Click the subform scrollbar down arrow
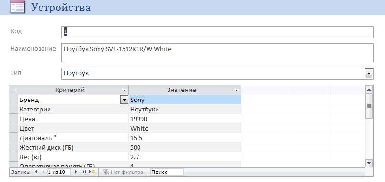This screenshot has height=182, width=385. pyautogui.click(x=369, y=162)
